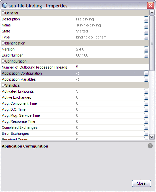Open the ellipsis editor for Build Number
The height and width of the screenshot is (192, 156).
point(146,55)
